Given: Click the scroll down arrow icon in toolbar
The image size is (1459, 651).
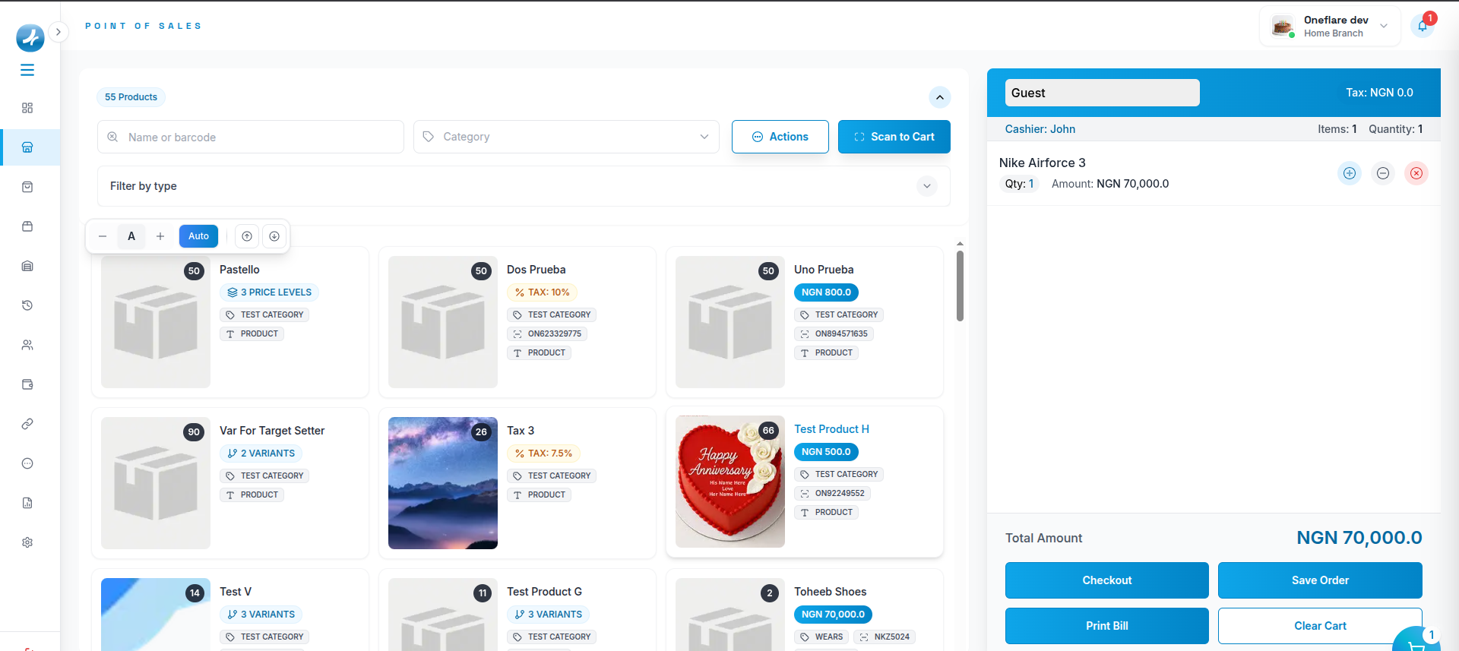Looking at the screenshot, I should 274,236.
